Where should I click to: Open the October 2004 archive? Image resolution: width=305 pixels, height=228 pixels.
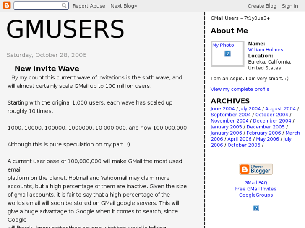(272, 115)
